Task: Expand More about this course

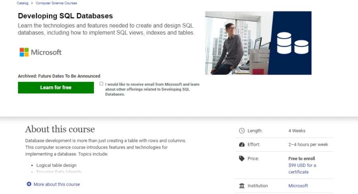Action: 56,184
